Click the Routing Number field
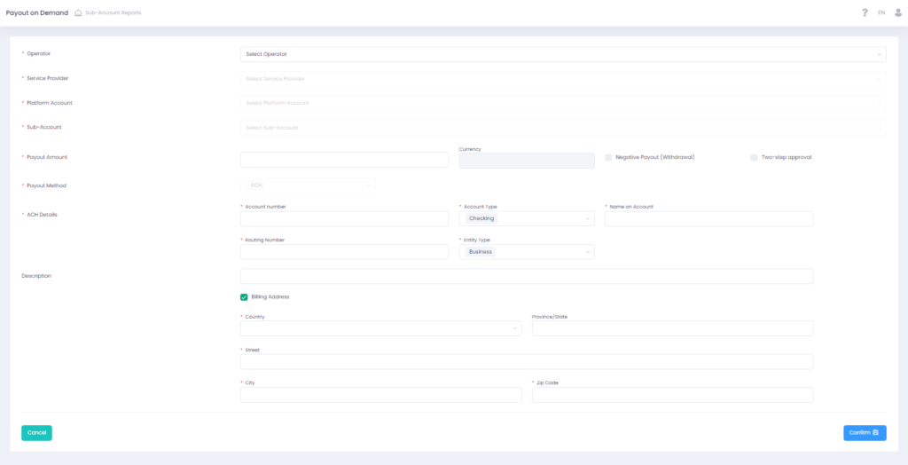This screenshot has height=465, width=908. (x=344, y=252)
